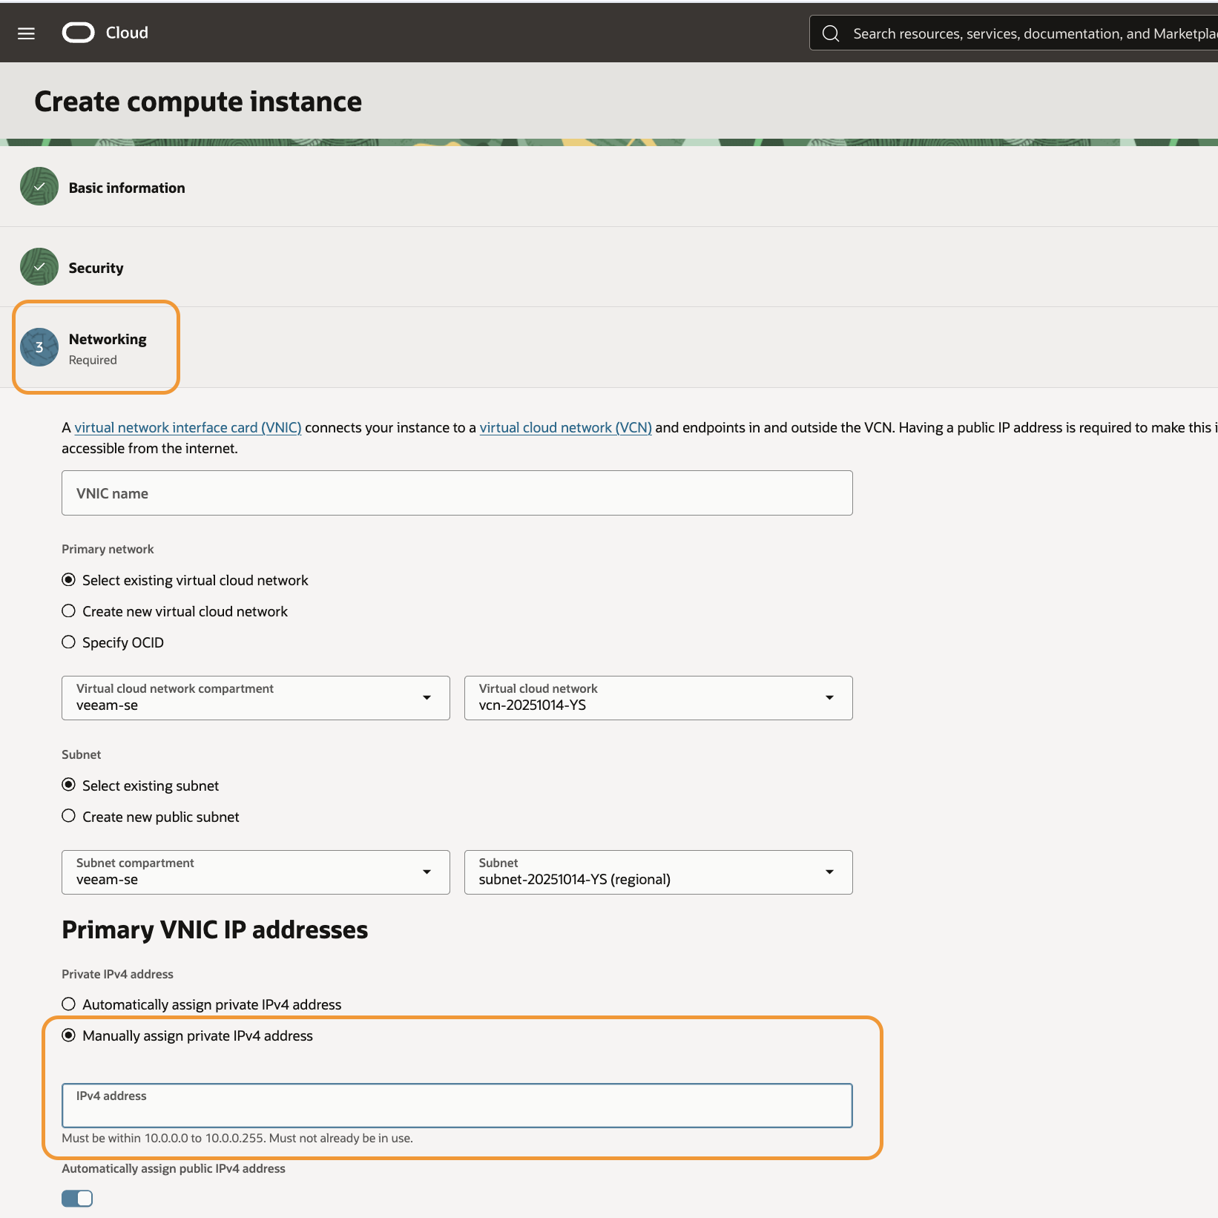Select Create new virtual cloud network
Viewport: 1218px width, 1218px height.
point(69,611)
